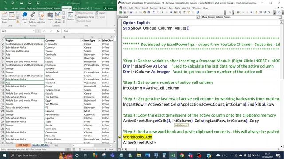Screen dimensions: 284x159
Task: Click Expansion Packs in the XML group
Action: 84,17
